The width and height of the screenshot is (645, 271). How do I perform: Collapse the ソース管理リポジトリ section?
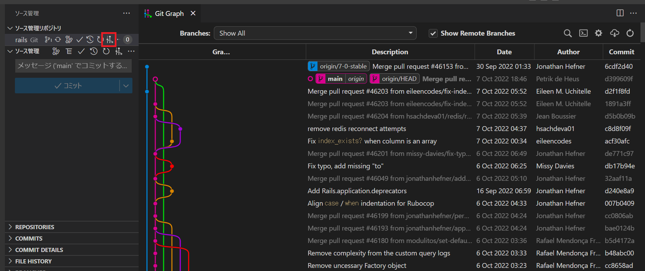click(10, 28)
